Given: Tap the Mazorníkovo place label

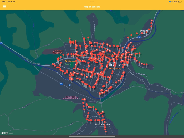Looking at the screenshot, I should coord(103,124).
